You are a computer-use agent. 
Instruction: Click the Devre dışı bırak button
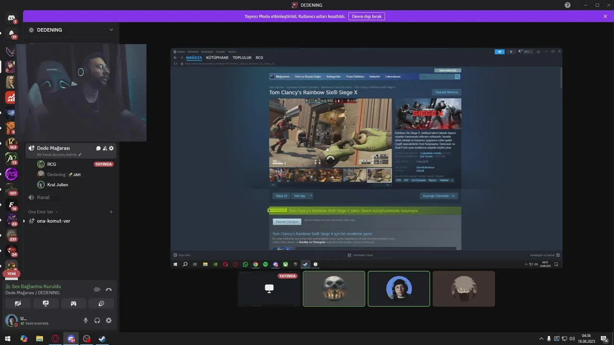366,16
